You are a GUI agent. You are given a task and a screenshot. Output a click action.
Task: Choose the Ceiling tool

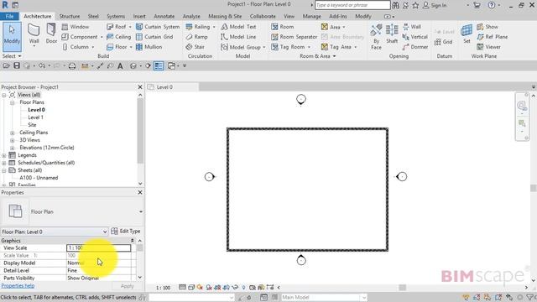click(118, 37)
